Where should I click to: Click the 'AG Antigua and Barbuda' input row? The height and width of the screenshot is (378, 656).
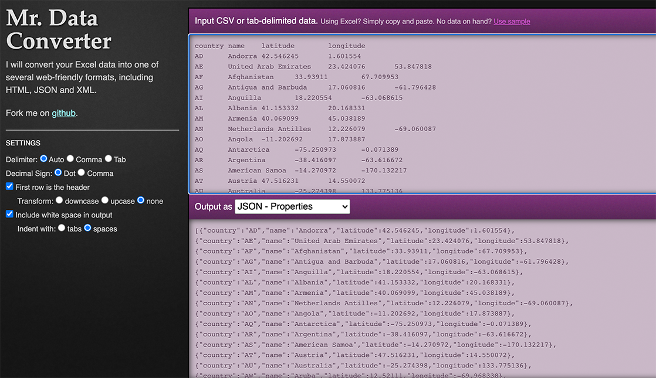coord(315,88)
